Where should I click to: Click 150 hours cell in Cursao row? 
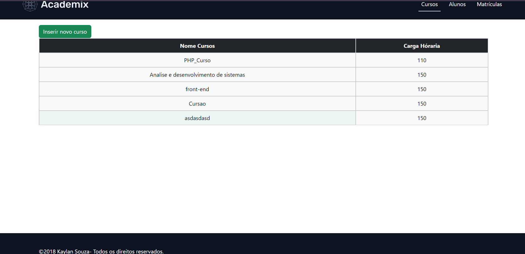click(x=422, y=104)
